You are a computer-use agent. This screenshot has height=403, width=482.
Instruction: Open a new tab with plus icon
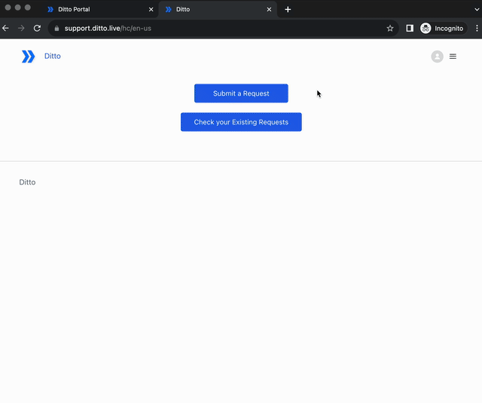[x=288, y=10]
